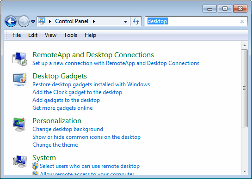Maximize the Control Panel window
The image size is (252, 179).
225,9
